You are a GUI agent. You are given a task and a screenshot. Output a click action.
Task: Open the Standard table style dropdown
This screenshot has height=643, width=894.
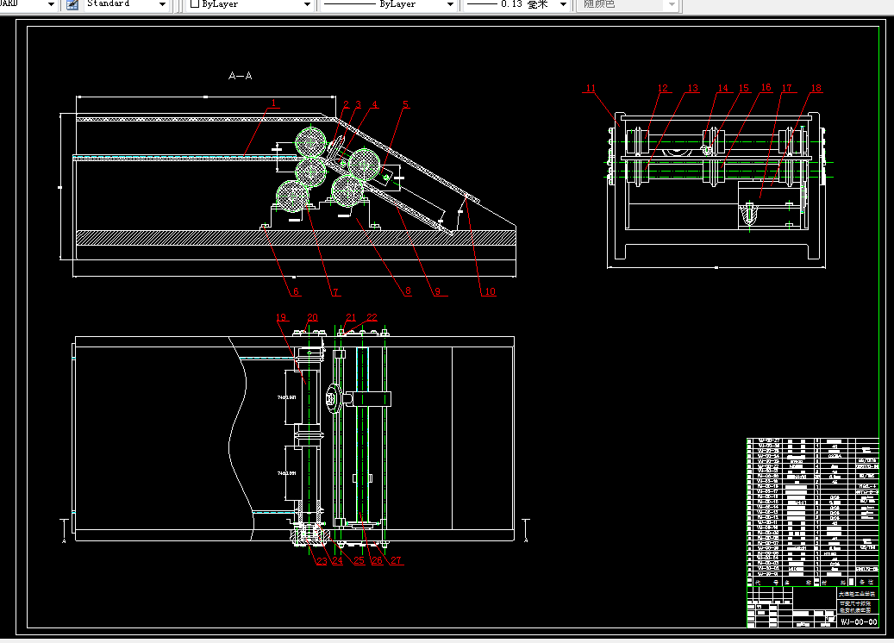pos(162,4)
